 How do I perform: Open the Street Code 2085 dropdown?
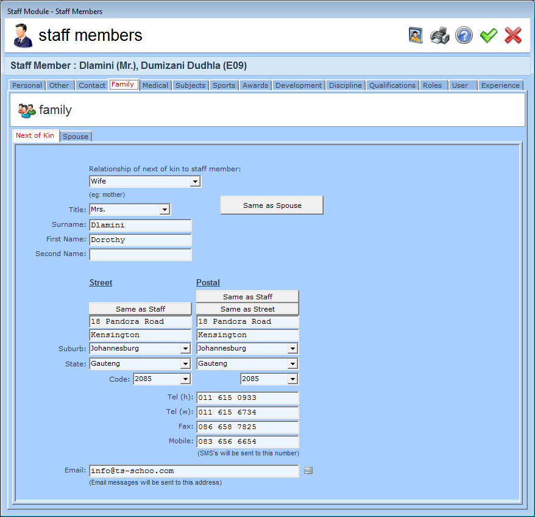pos(185,379)
